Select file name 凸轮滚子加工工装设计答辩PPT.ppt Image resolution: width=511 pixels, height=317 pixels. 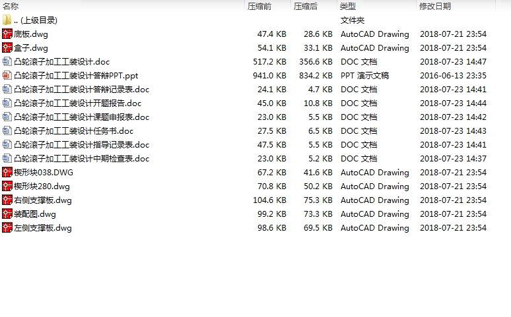point(76,76)
